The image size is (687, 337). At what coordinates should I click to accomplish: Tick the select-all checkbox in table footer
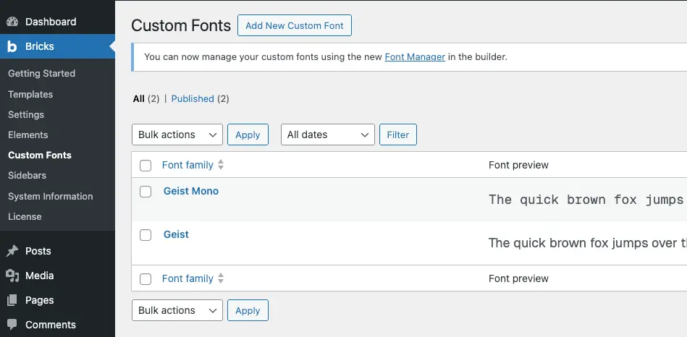point(146,279)
